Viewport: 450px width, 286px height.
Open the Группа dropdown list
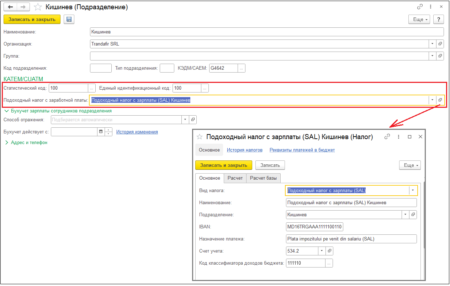coord(432,56)
